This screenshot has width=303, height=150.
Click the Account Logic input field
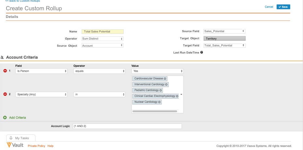(x=127, y=126)
